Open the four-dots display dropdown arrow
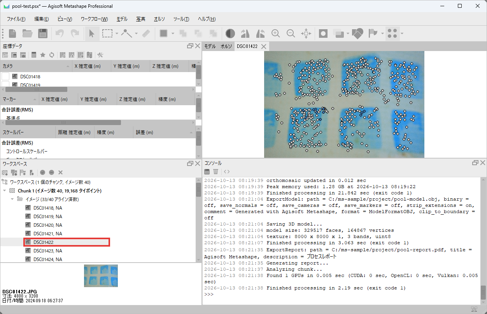This screenshot has width=487, height=314. click(x=402, y=34)
